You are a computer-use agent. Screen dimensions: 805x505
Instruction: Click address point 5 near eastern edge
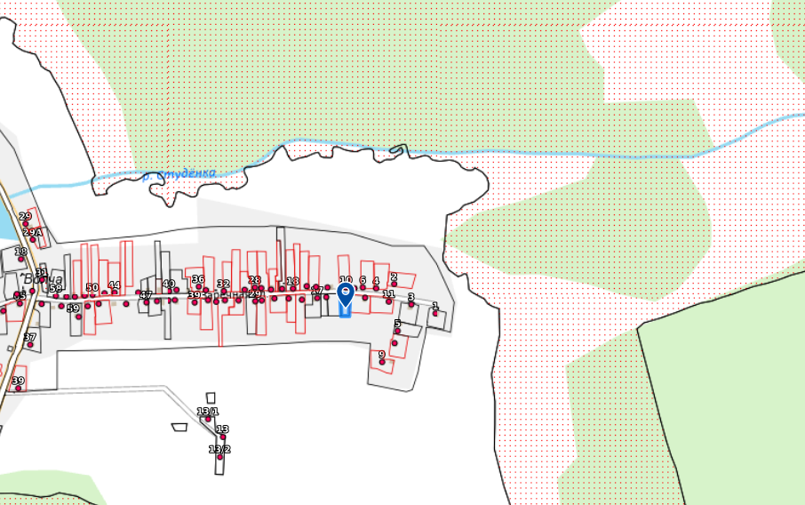point(397,331)
